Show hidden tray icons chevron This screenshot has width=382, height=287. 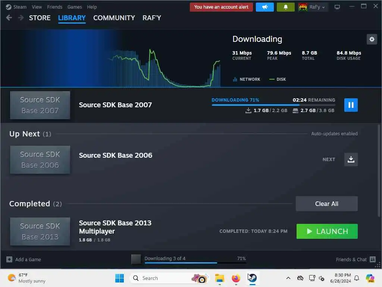pyautogui.click(x=288, y=278)
